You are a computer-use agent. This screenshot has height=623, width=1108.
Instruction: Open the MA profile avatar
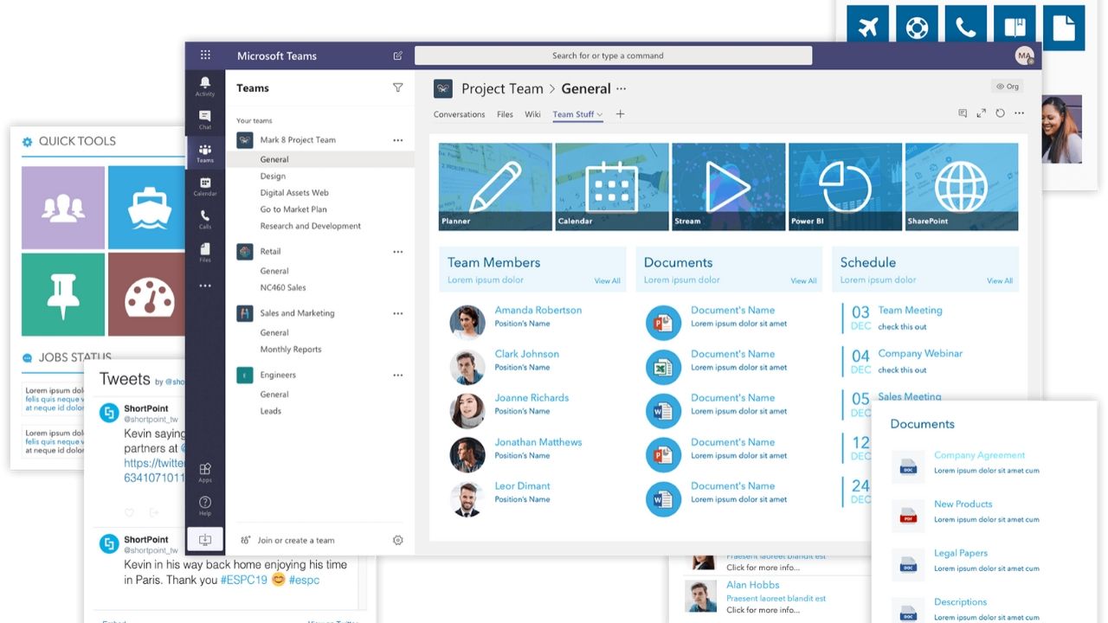(1025, 55)
